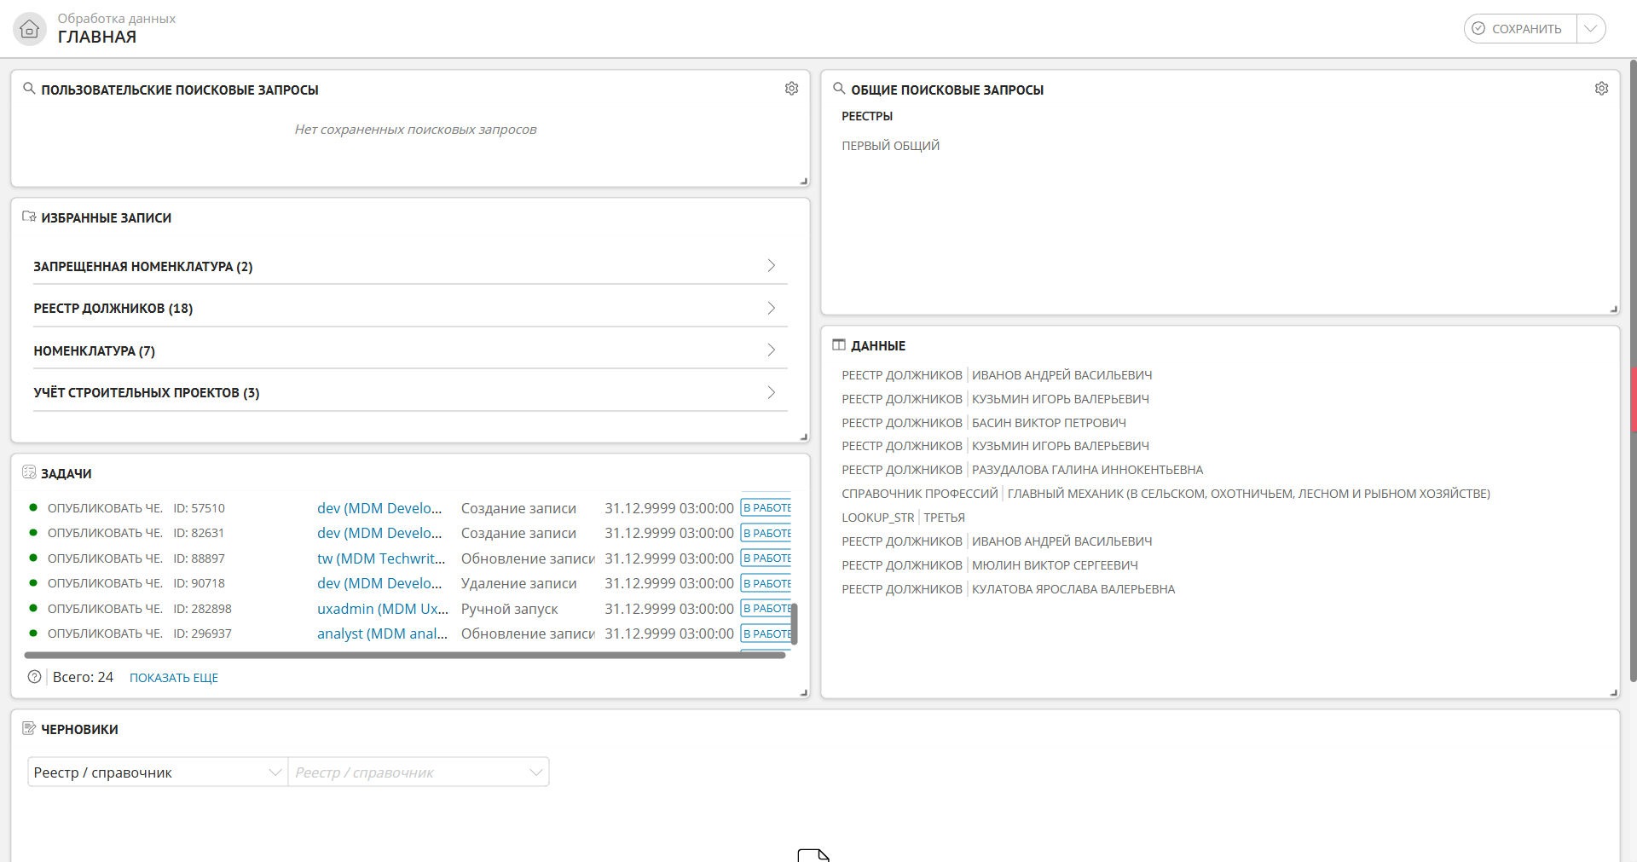Click the ПОКАЗАТЬ ЕЩЕ link
This screenshot has width=1637, height=862.
[x=174, y=678]
